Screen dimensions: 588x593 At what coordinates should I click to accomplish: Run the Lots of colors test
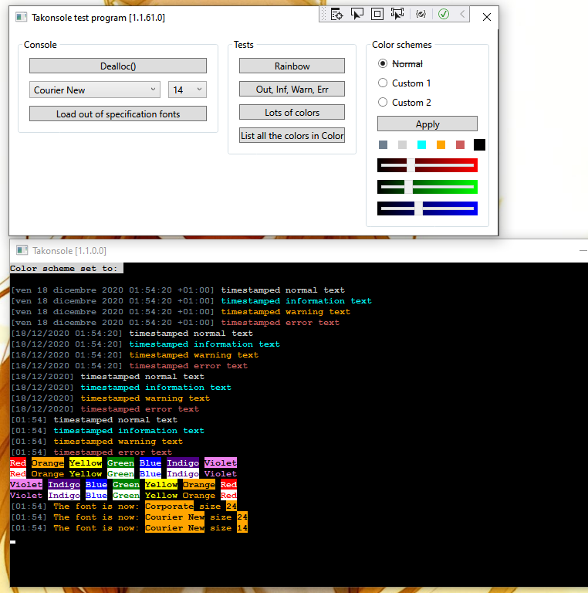tap(292, 112)
